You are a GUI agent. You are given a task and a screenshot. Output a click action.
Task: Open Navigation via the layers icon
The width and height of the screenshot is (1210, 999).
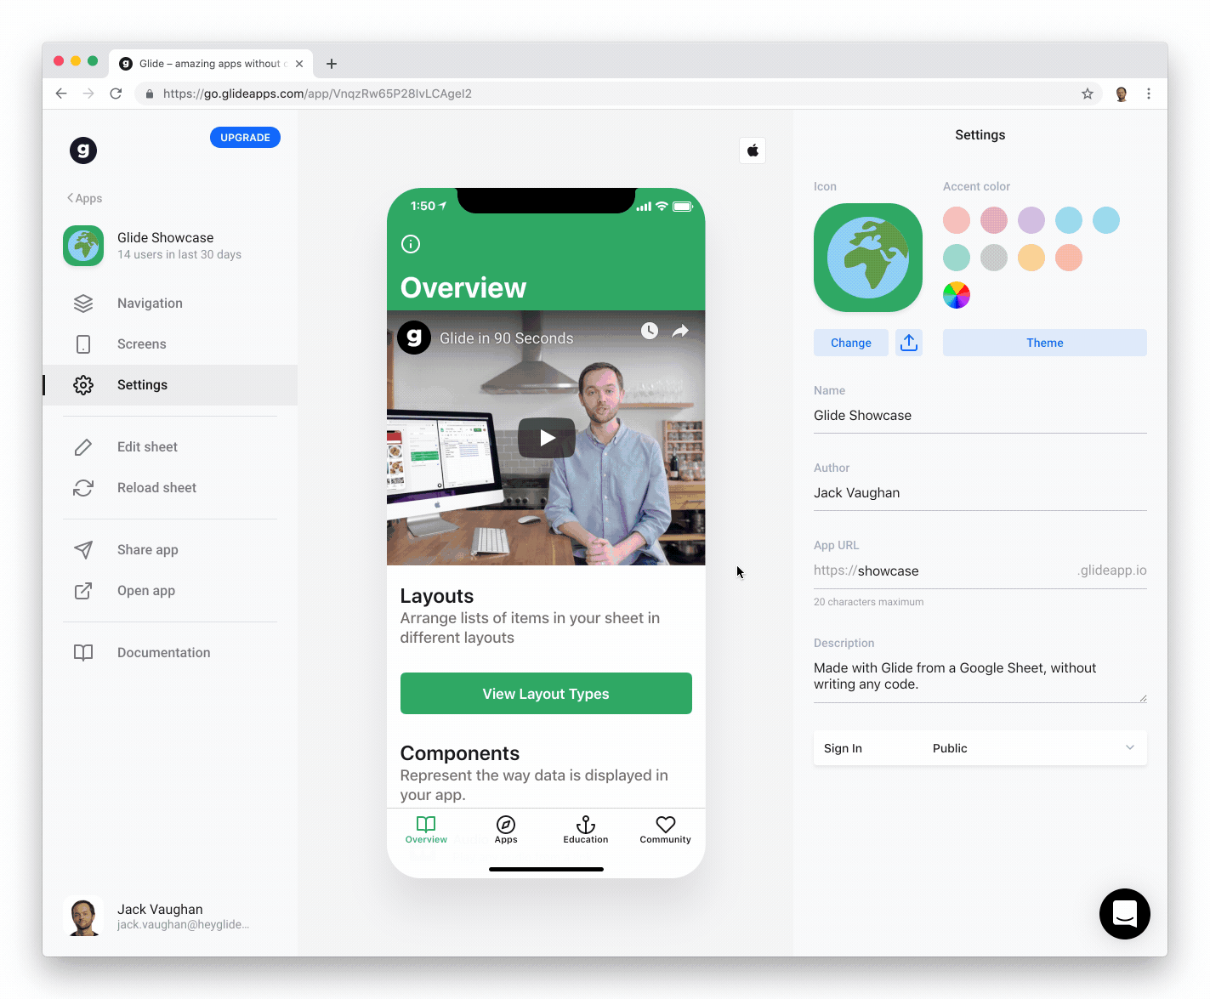click(83, 304)
